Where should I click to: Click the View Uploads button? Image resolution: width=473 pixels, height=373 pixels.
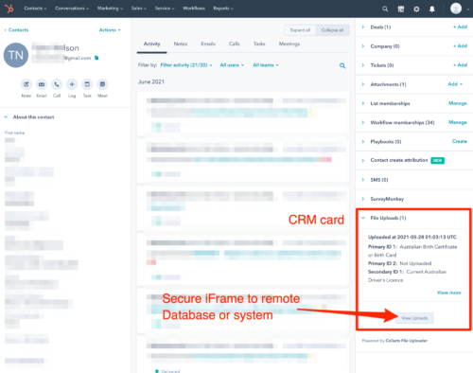pyautogui.click(x=414, y=318)
